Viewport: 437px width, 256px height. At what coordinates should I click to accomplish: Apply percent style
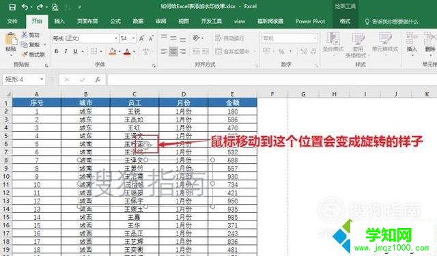click(281, 51)
